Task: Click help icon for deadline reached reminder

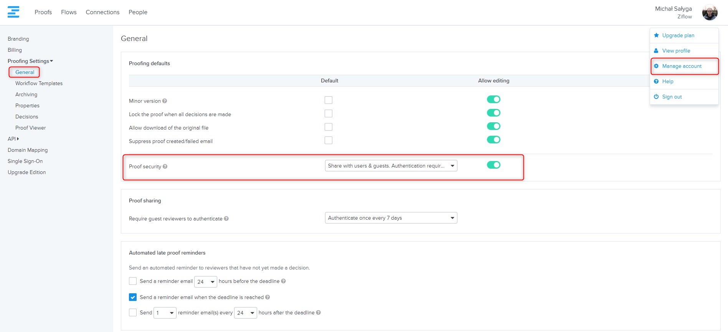Action: point(267,297)
